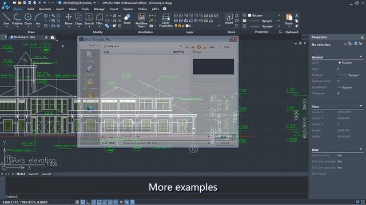The height and width of the screenshot is (205, 366).
Task: Collapse the Misc section in Properties palette
Action: pos(361,149)
